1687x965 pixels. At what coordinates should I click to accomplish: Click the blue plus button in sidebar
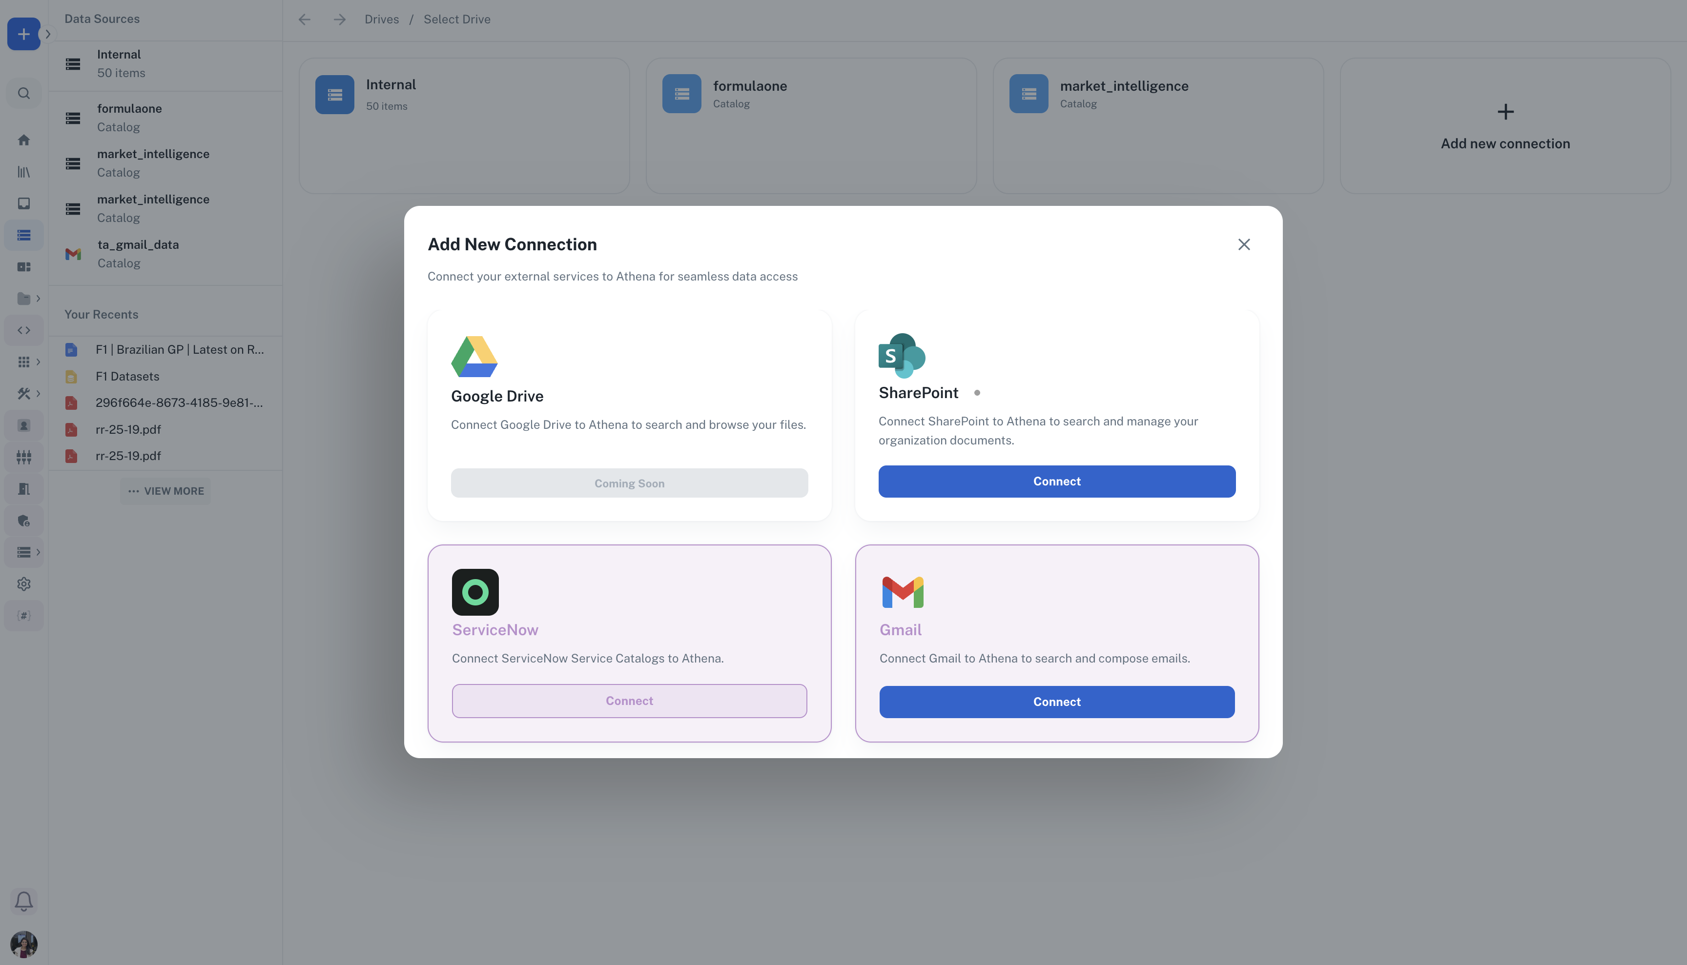[x=23, y=34]
